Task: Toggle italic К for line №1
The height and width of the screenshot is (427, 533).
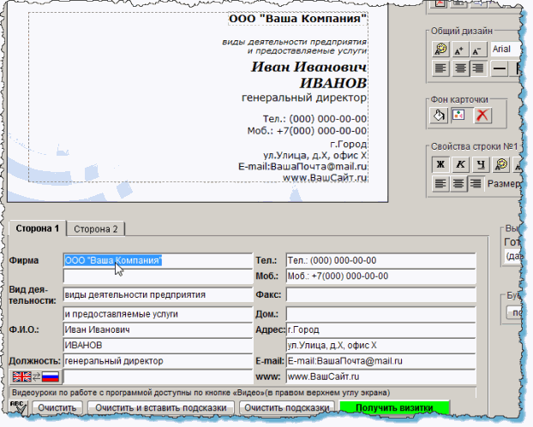Action: [459, 163]
